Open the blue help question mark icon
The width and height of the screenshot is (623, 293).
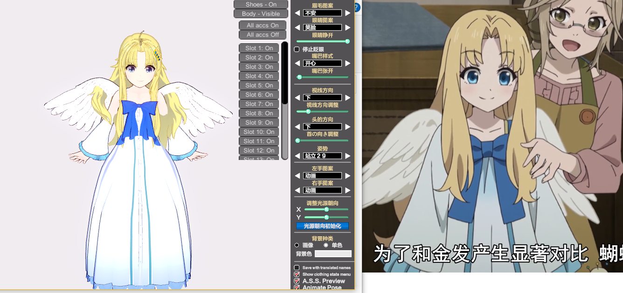tap(357, 7)
